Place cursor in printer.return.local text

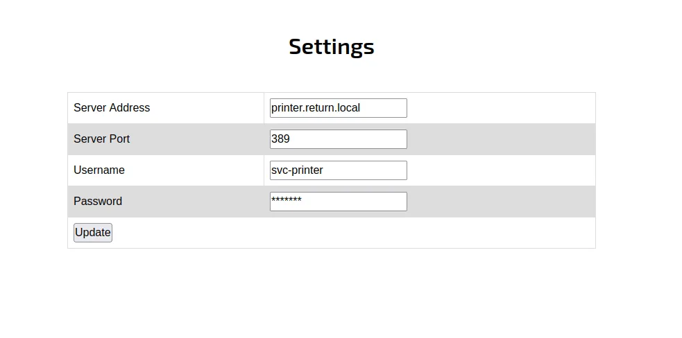coord(316,108)
